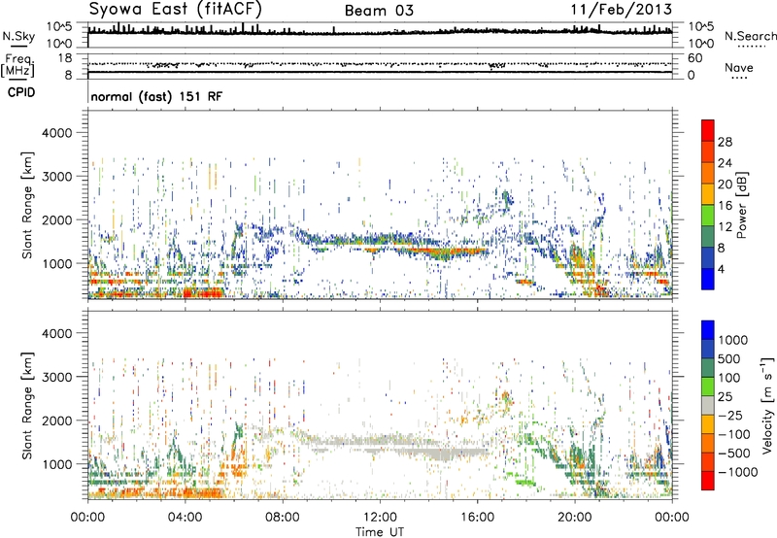Click "Slant Range [km]" label of Power panel
This screenshot has width=777, height=538.
click(x=27, y=205)
